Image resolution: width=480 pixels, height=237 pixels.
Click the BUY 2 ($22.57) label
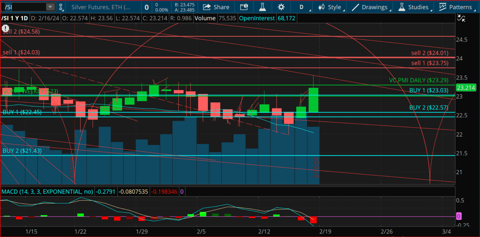429,108
